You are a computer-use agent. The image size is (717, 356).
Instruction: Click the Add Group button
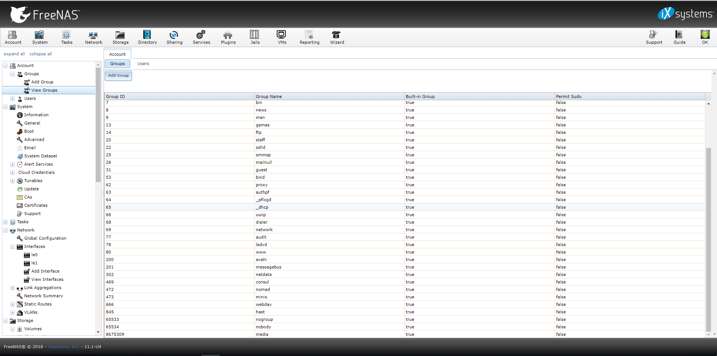(x=118, y=76)
